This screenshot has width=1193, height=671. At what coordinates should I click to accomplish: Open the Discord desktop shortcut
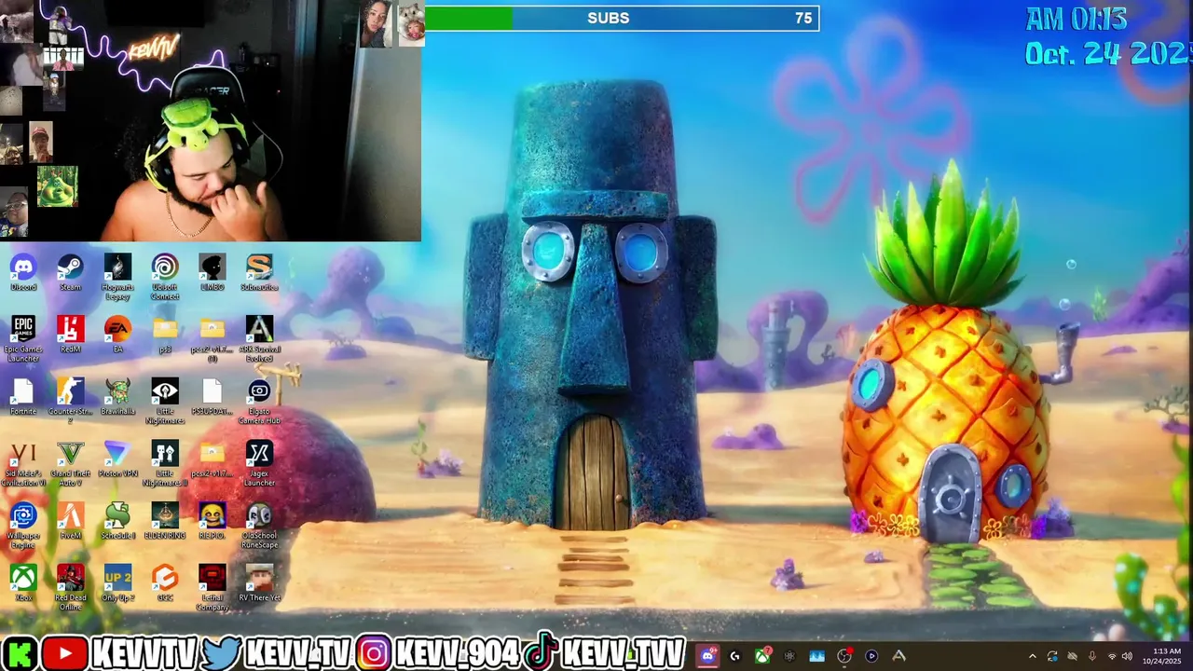[x=23, y=273]
